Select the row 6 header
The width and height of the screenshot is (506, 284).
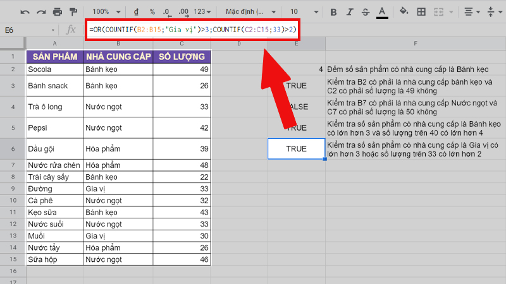click(x=13, y=149)
